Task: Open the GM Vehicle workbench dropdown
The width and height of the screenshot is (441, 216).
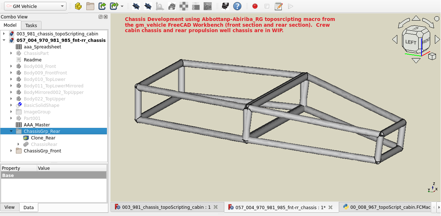Action: [35, 6]
